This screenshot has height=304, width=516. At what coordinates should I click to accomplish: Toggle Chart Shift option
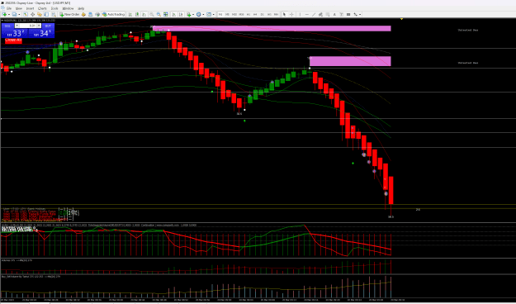[180, 15]
